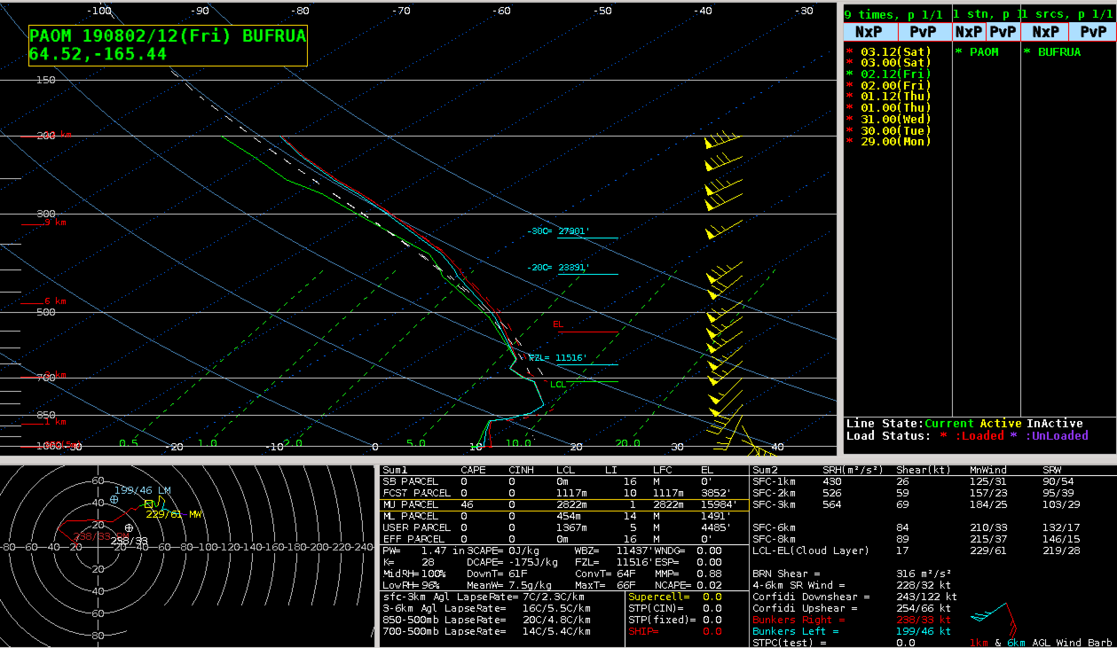Viewport: 1117px width, 648px height.
Task: Click the FZL= 11516' level label
Action: (558, 358)
